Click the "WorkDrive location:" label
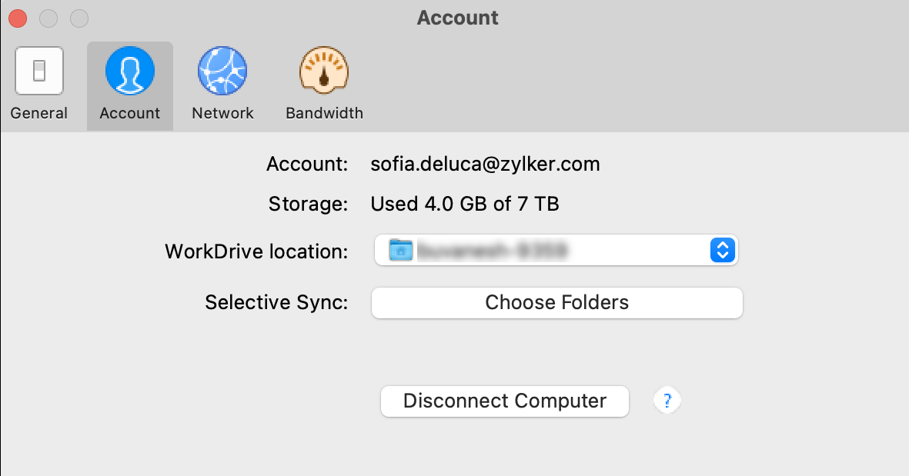This screenshot has height=476, width=909. point(256,251)
